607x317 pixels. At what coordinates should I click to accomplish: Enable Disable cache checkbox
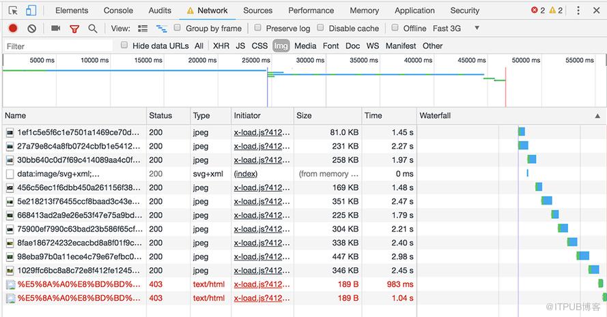coord(320,27)
